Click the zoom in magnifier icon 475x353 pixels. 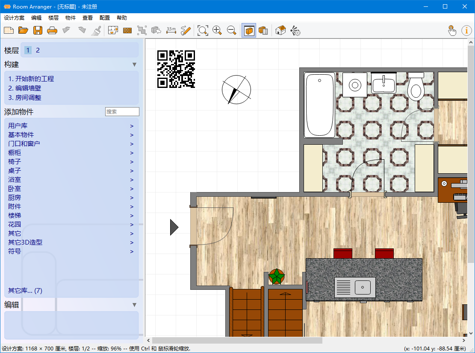click(217, 30)
